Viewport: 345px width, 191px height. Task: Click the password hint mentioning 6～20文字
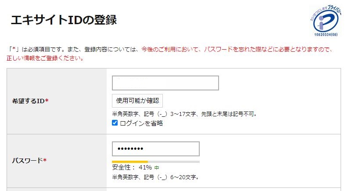pyautogui.click(x=156, y=177)
